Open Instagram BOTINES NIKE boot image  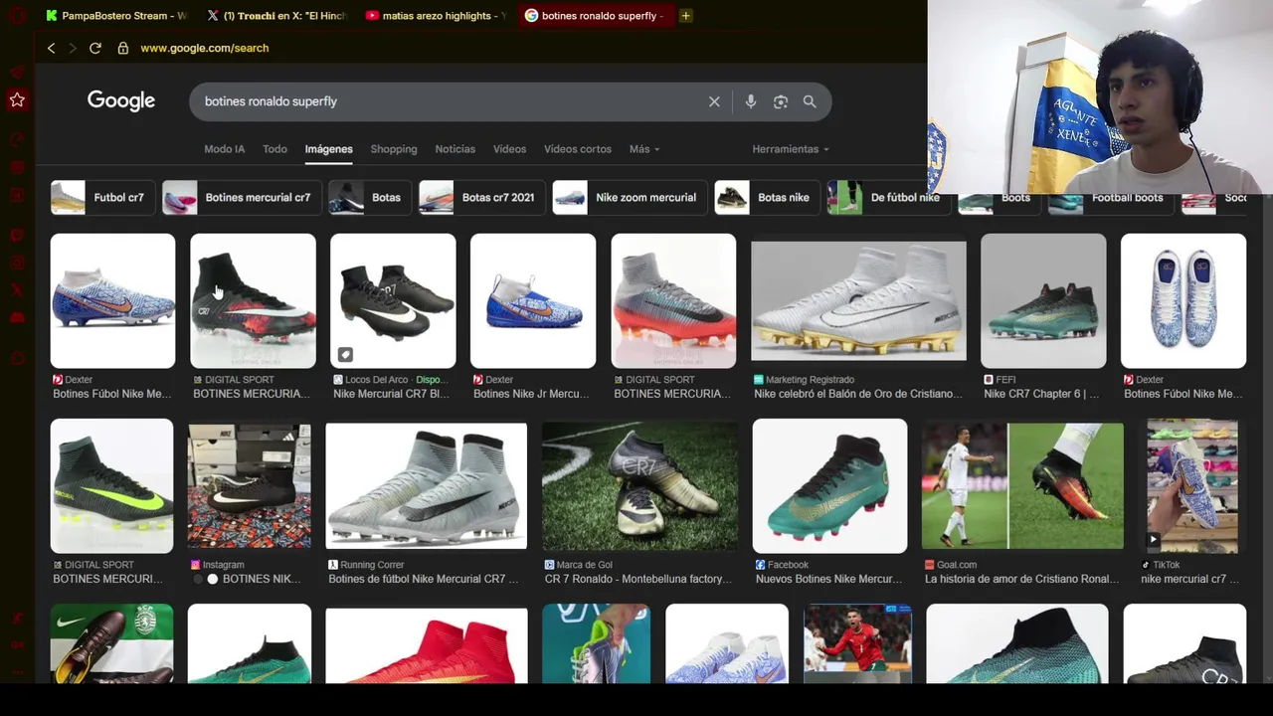249,486
